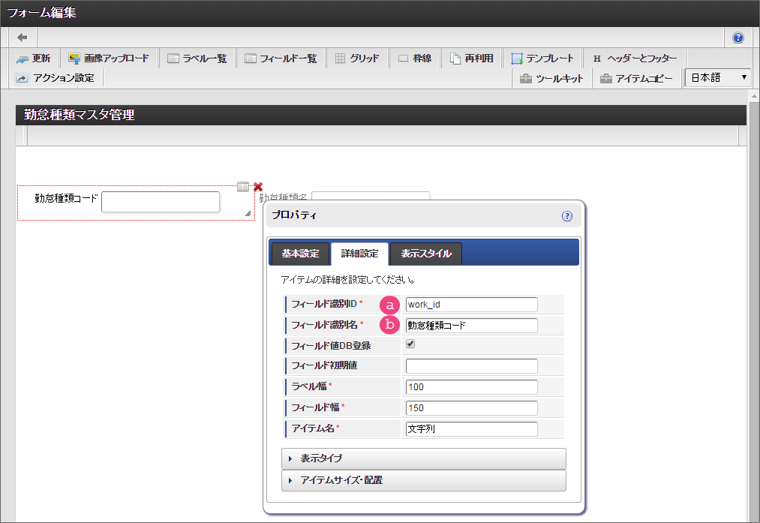Toggle フィールド値DB登録 checkbox
This screenshot has height=523, width=760.
[x=410, y=344]
